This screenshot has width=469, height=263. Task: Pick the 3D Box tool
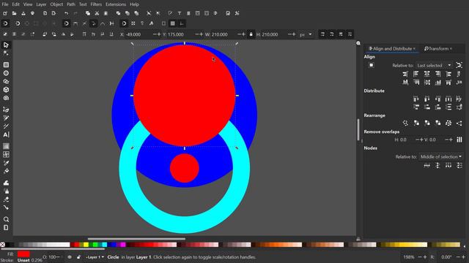click(6, 90)
